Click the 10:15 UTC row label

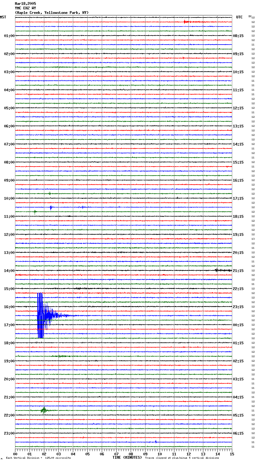238,72
